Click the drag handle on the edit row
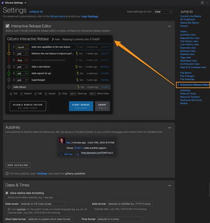Image resolution: width=210 pixels, height=223 pixels. [14, 73]
